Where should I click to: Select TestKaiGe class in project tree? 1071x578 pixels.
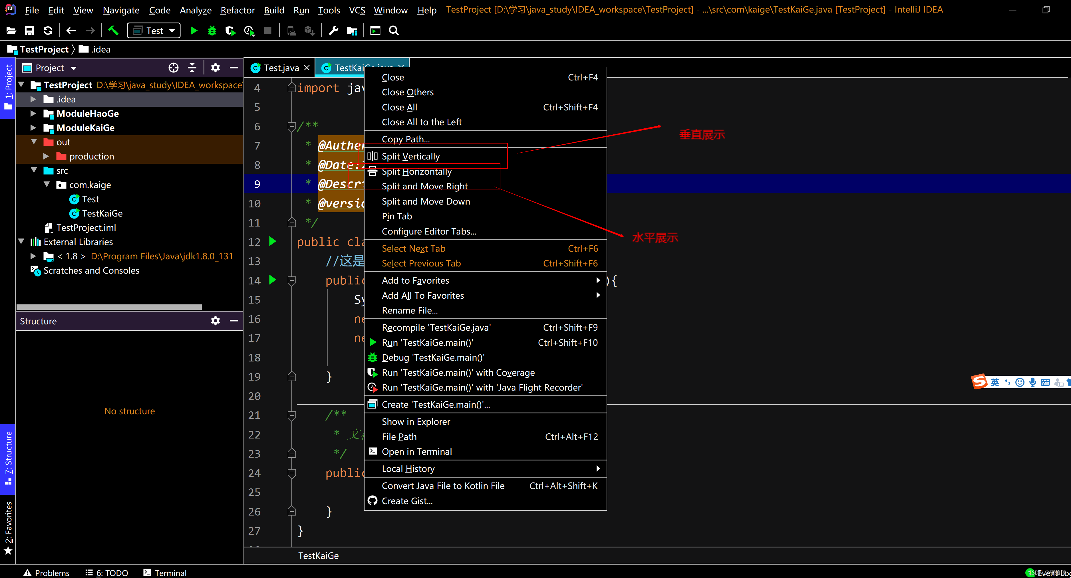tap(102, 213)
